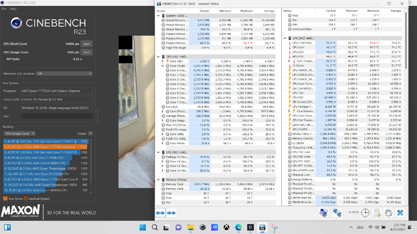
Task: Open Windows Start menu
Action: pos(143,227)
